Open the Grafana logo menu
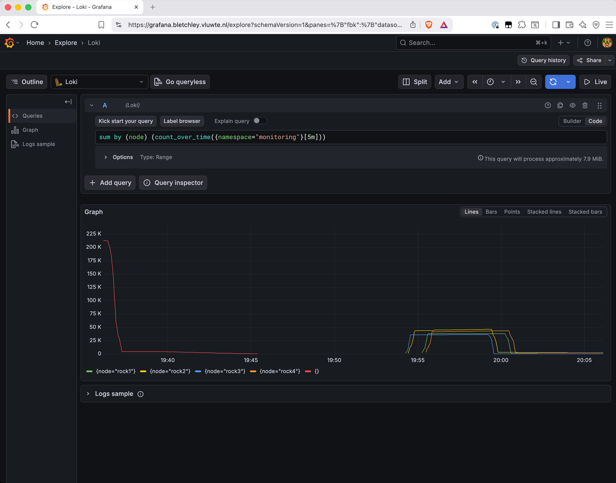This screenshot has height=483, width=616. tap(10, 43)
